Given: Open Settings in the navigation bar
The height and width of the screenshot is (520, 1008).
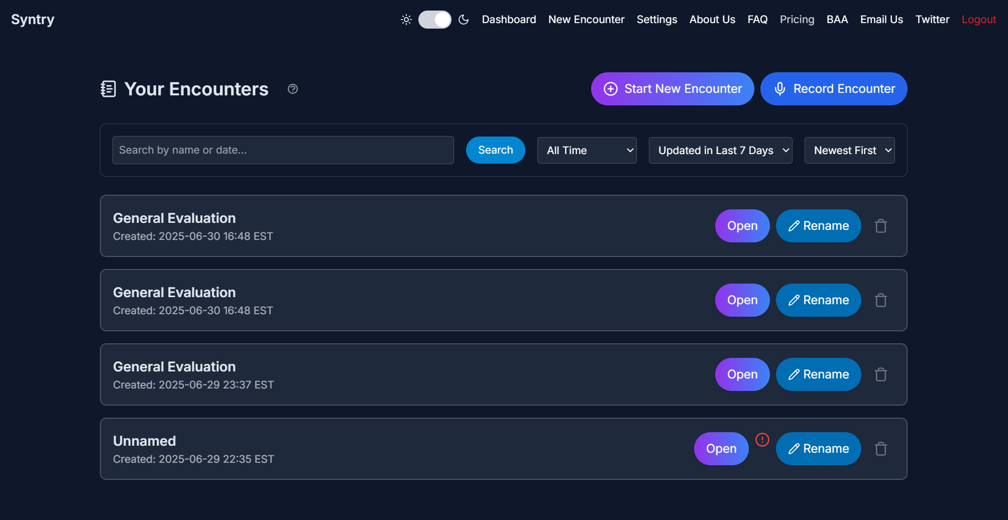Looking at the screenshot, I should click(657, 20).
